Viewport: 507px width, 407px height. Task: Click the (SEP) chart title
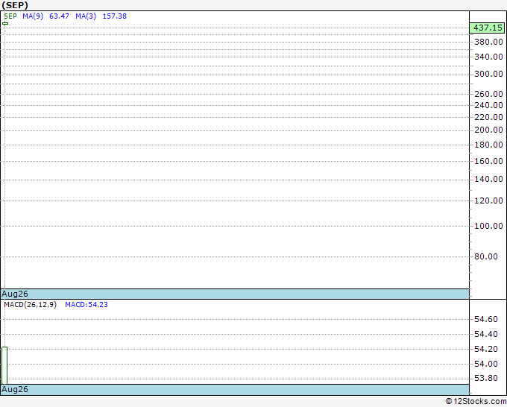(15, 5)
